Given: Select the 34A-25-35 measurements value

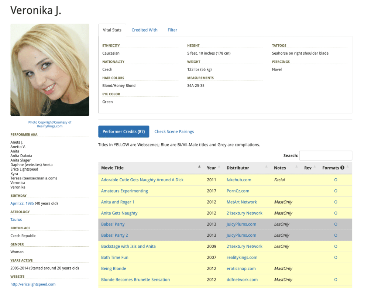Looking at the screenshot, I should (x=196, y=85).
